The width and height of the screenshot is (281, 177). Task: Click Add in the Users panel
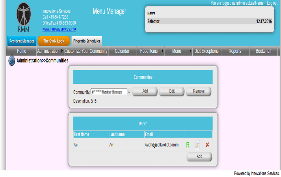point(199,157)
